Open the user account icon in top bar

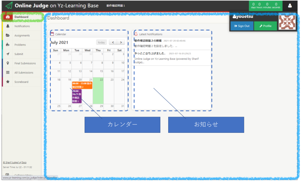tap(290, 6)
